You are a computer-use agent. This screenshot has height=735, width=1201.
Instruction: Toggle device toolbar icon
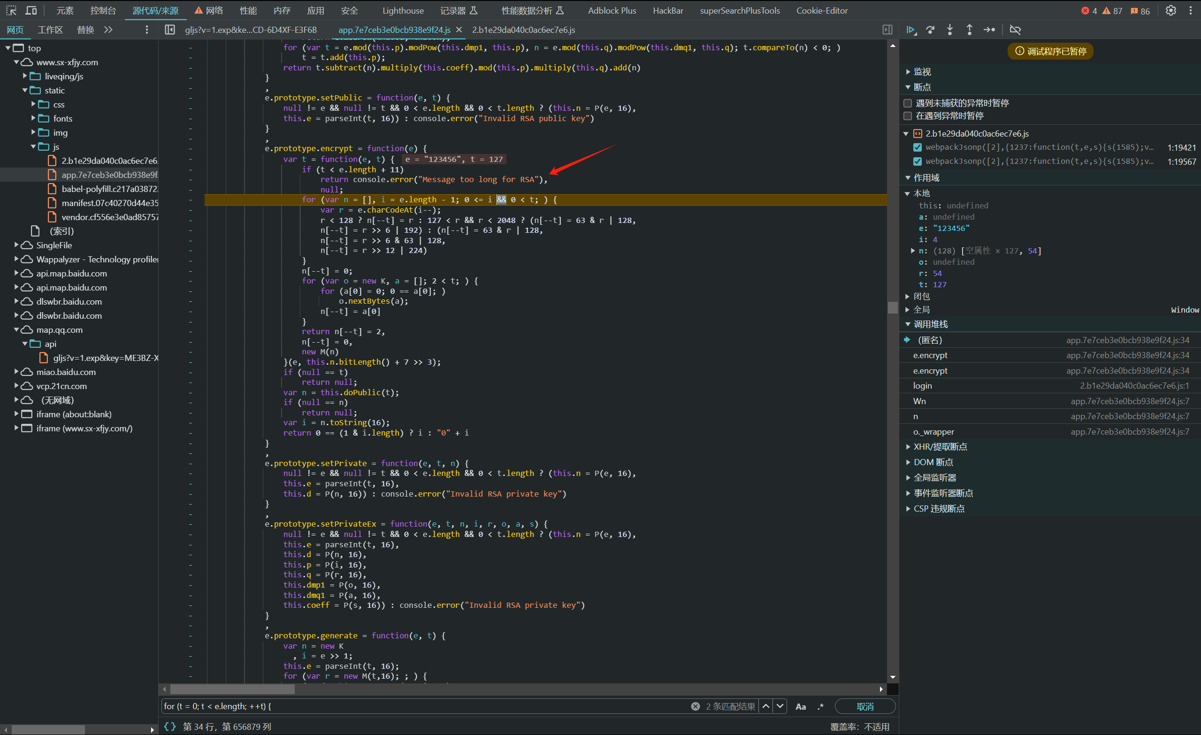pos(31,10)
